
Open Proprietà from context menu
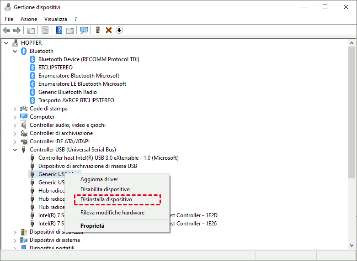point(117,226)
